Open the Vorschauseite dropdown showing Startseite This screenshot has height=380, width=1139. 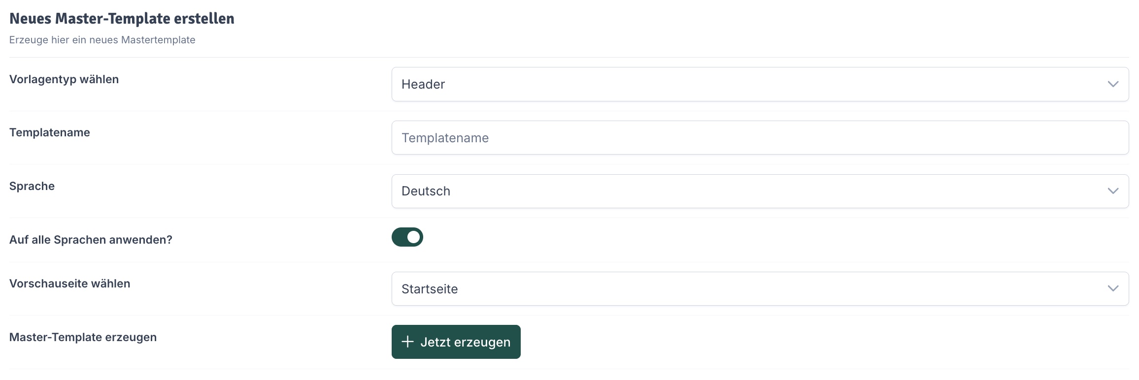pyautogui.click(x=760, y=288)
